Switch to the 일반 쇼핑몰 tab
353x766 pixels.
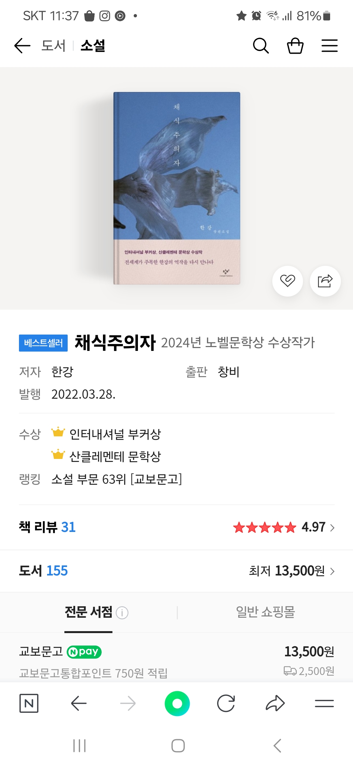pyautogui.click(x=265, y=612)
